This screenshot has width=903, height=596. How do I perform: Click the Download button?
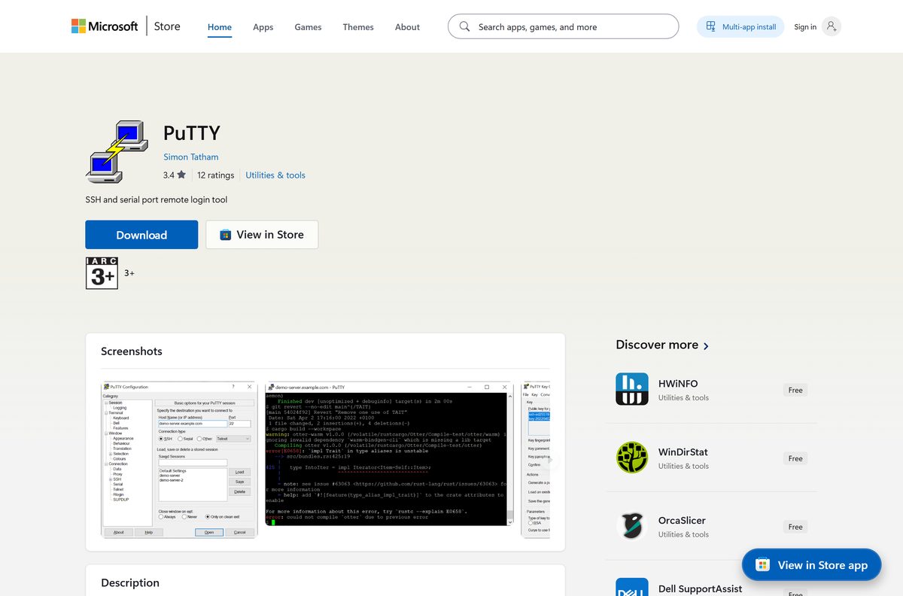click(141, 235)
